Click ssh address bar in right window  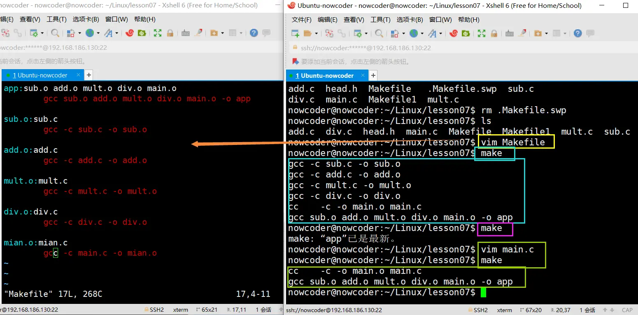[463, 48]
